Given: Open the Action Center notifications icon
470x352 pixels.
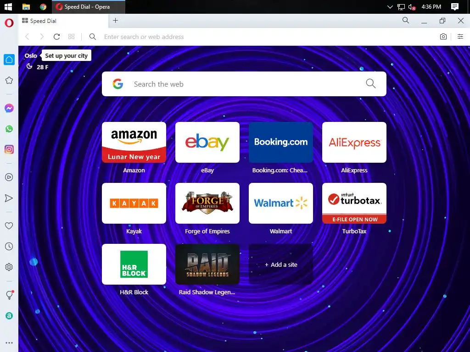Looking at the screenshot, I should (x=455, y=6).
